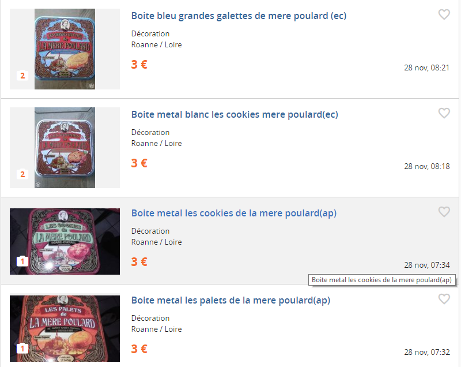Image resolution: width=461 pixels, height=367 pixels.
Task: Open Boite metal les palets listing title
Action: click(x=231, y=300)
